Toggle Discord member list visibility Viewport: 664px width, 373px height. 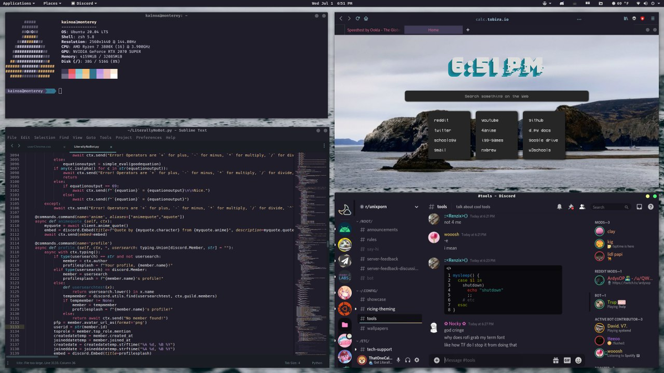click(582, 207)
